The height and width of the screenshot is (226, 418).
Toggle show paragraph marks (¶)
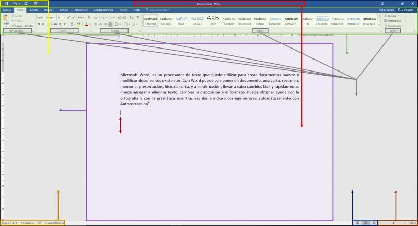click(138, 18)
